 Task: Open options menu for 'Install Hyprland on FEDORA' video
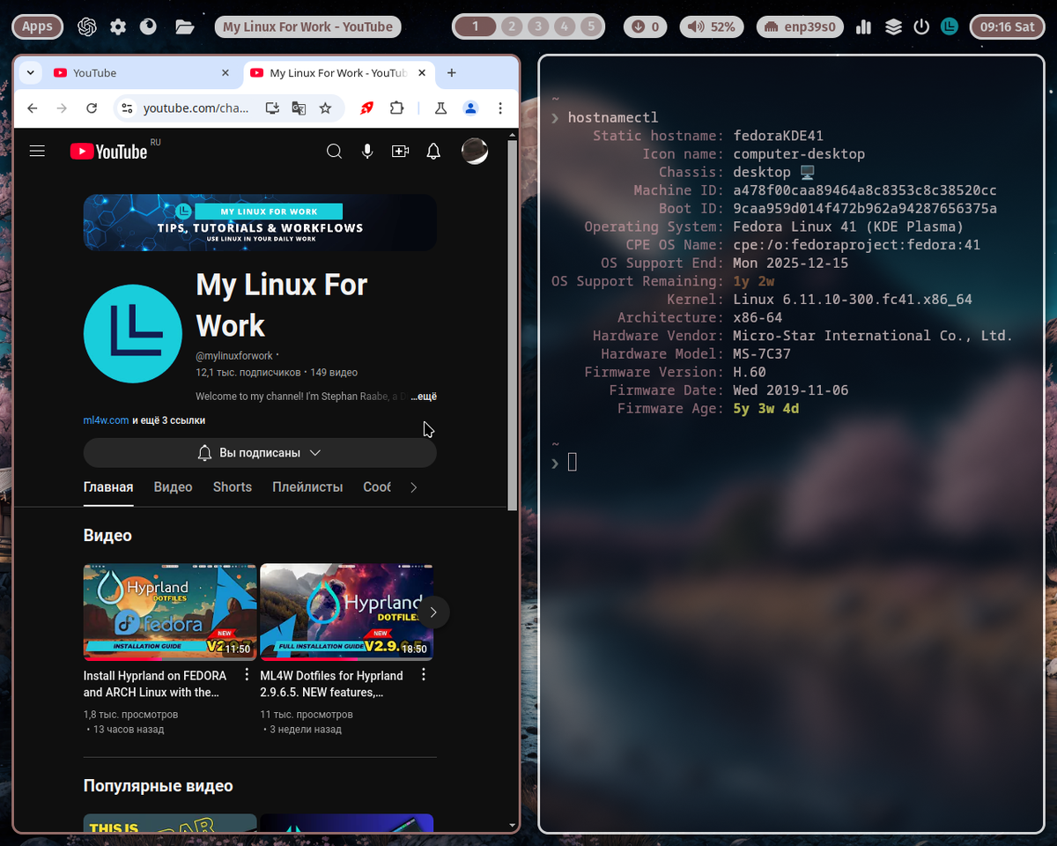[x=247, y=675]
